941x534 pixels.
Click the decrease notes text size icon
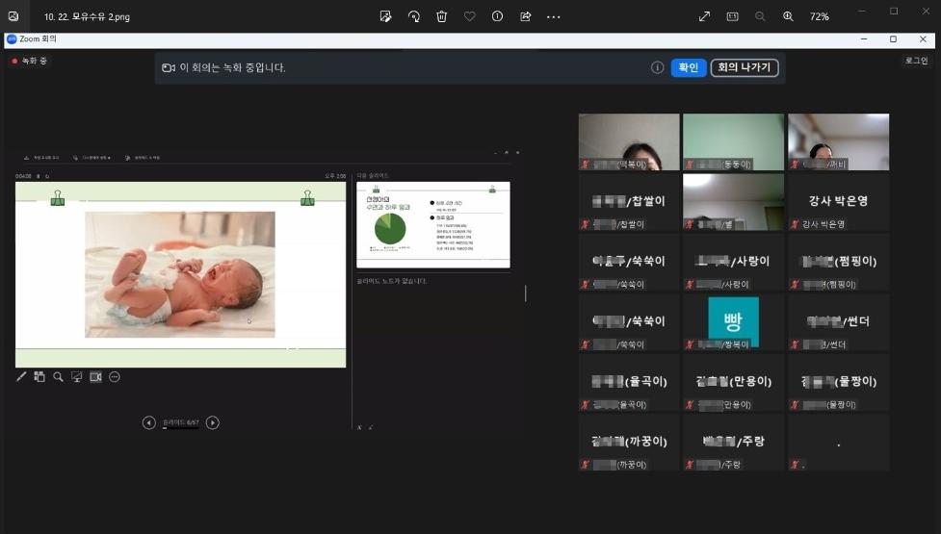[x=370, y=427]
